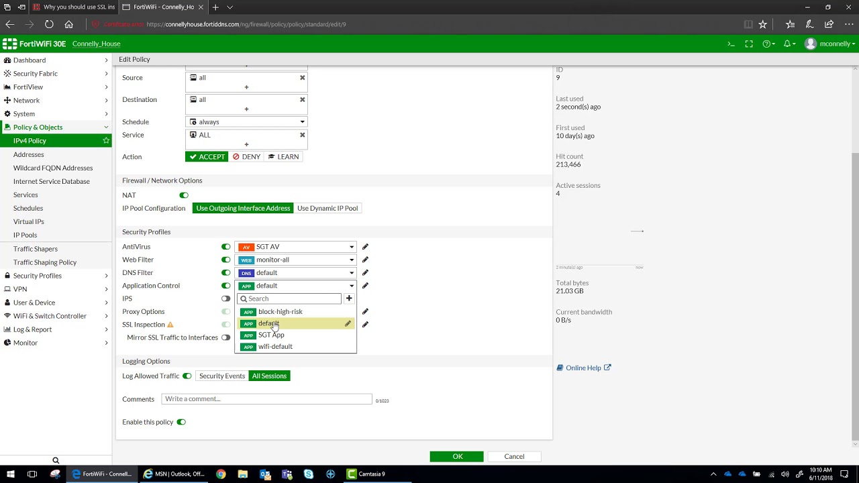Open Traffic Shaping Policy in sidebar
The height and width of the screenshot is (483, 859).
click(45, 262)
